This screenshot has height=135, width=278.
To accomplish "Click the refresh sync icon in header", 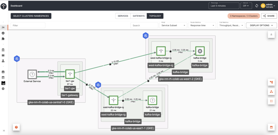I will tap(257, 6).
